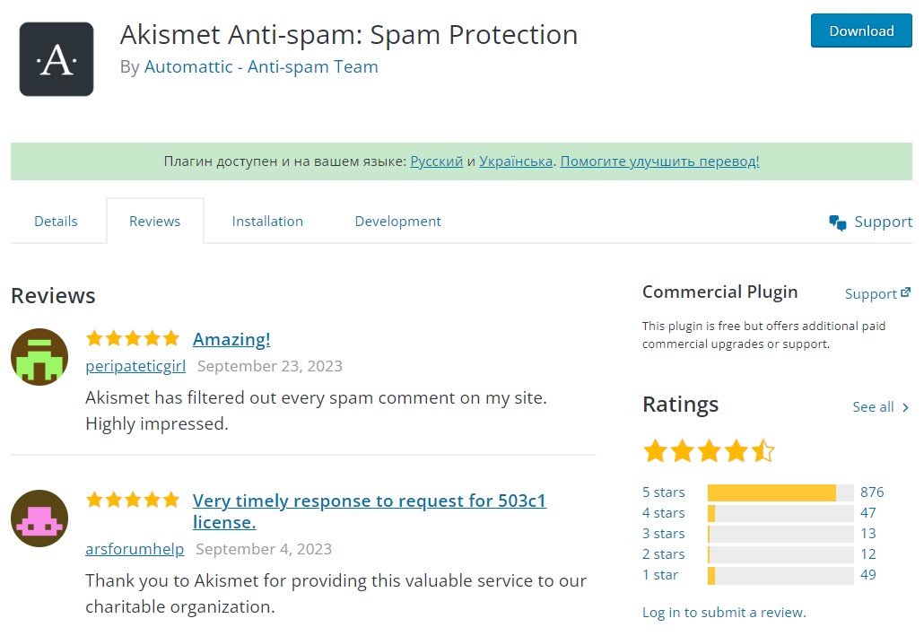Open the Installation tab
The height and width of the screenshot is (636, 924).
(267, 221)
